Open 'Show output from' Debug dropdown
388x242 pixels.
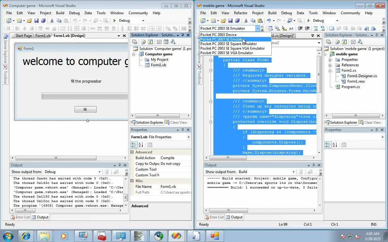(99, 172)
